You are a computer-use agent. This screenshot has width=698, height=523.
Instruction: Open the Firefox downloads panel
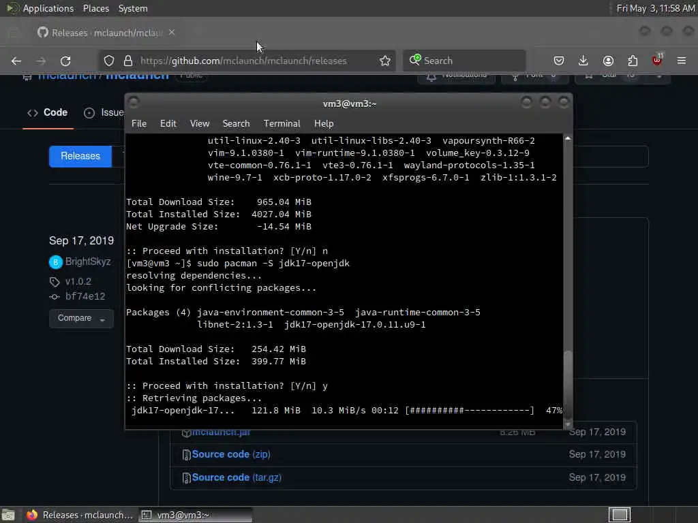click(x=583, y=61)
